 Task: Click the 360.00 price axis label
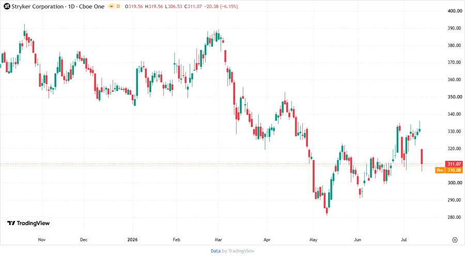click(455, 79)
